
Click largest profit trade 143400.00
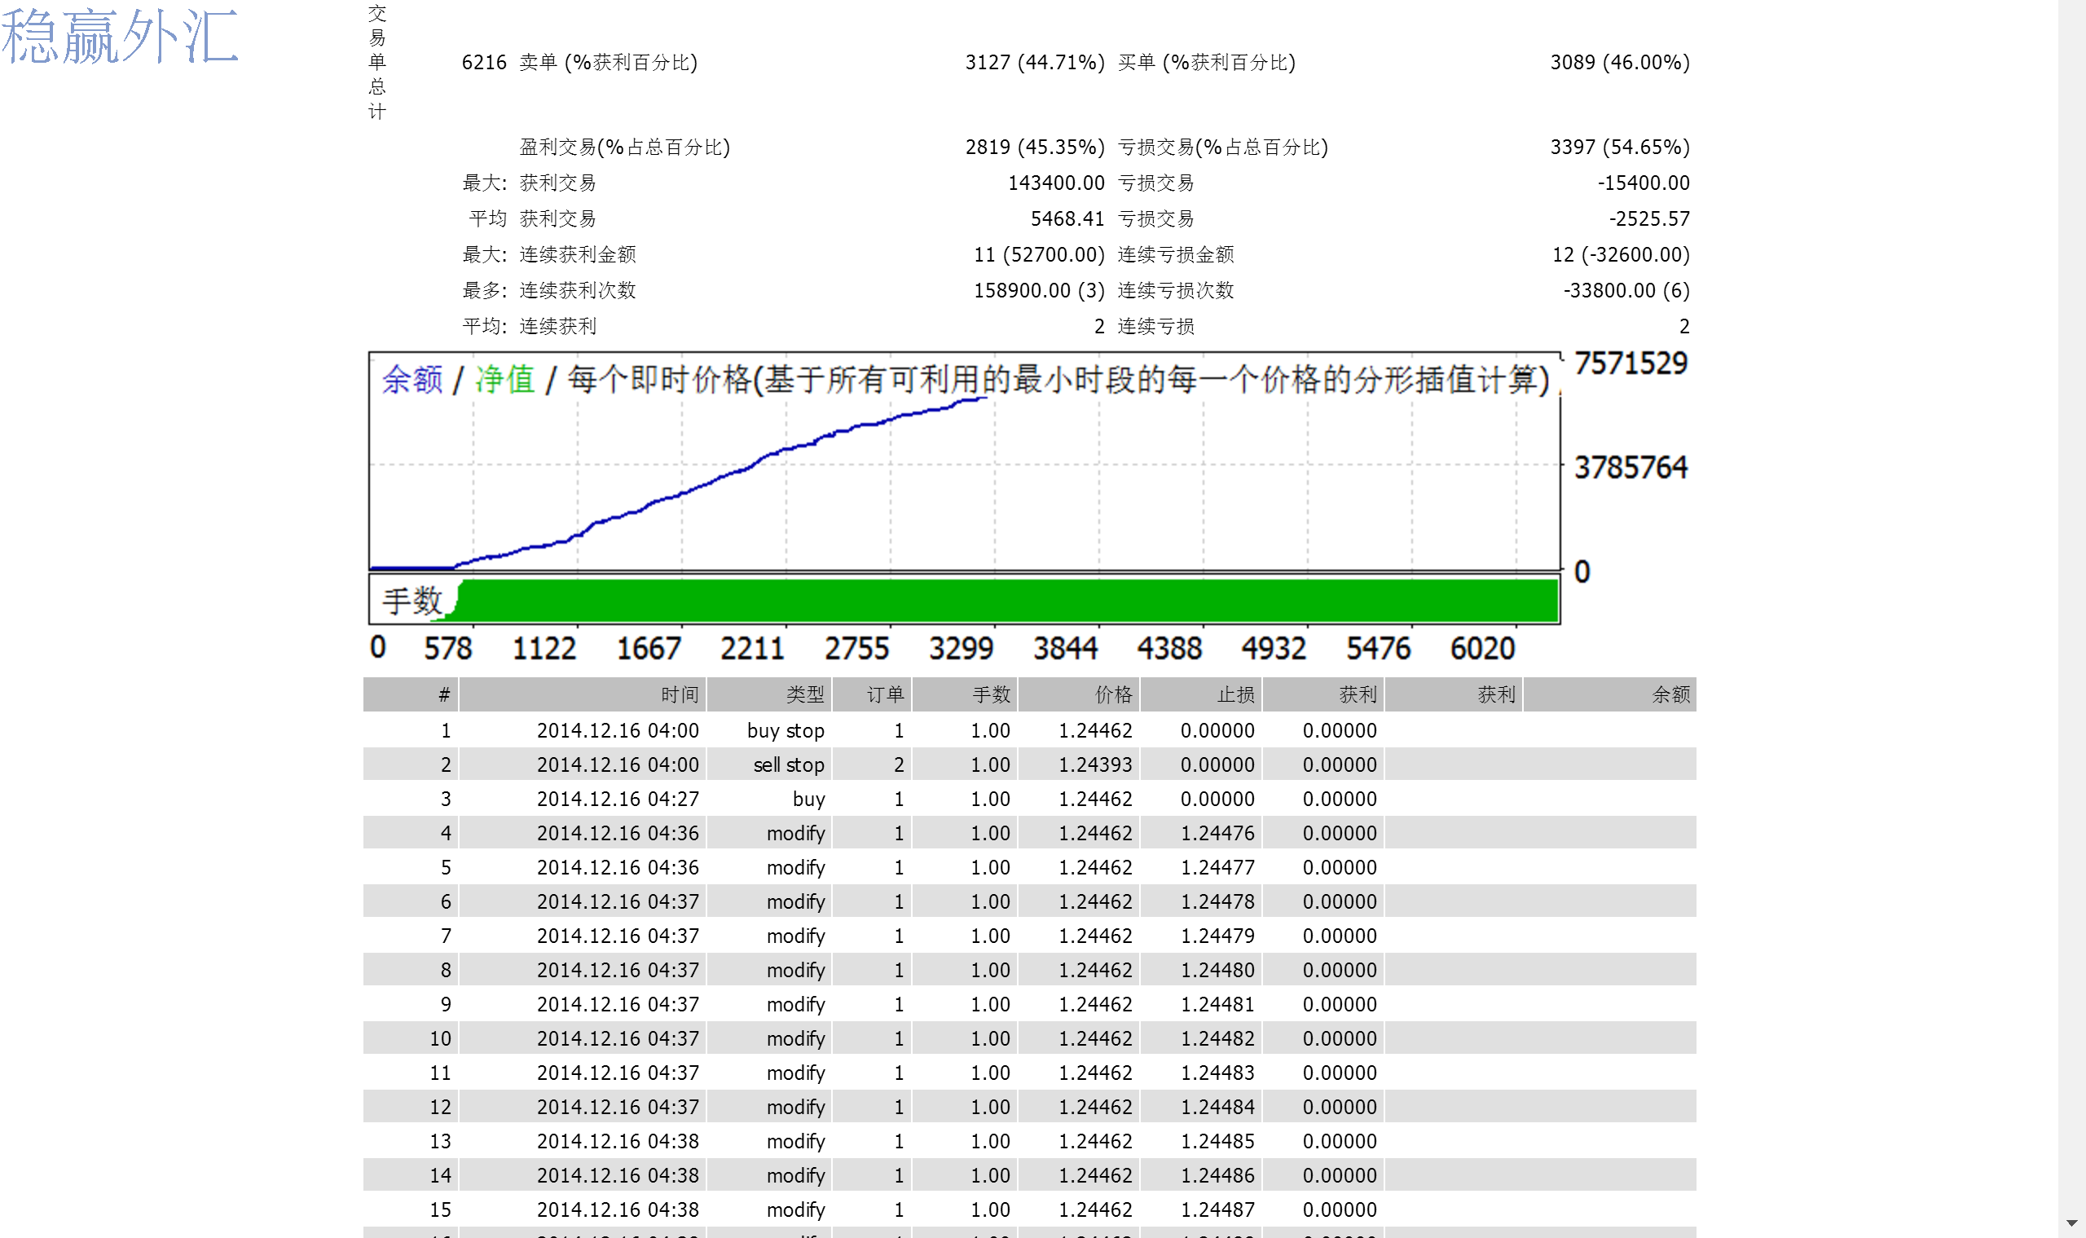pyautogui.click(x=1056, y=183)
